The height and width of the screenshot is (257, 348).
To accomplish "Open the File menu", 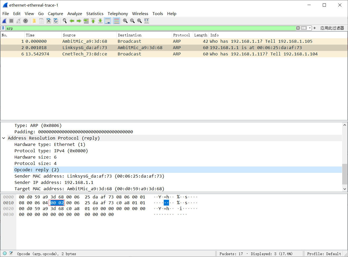I will click(x=6, y=13).
